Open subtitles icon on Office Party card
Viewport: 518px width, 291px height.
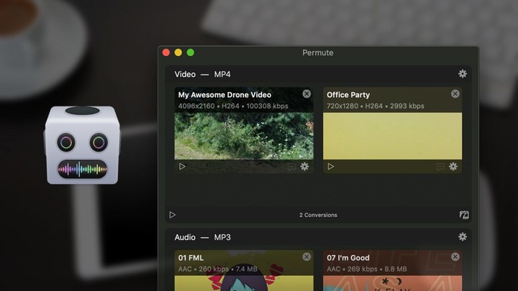(440, 167)
